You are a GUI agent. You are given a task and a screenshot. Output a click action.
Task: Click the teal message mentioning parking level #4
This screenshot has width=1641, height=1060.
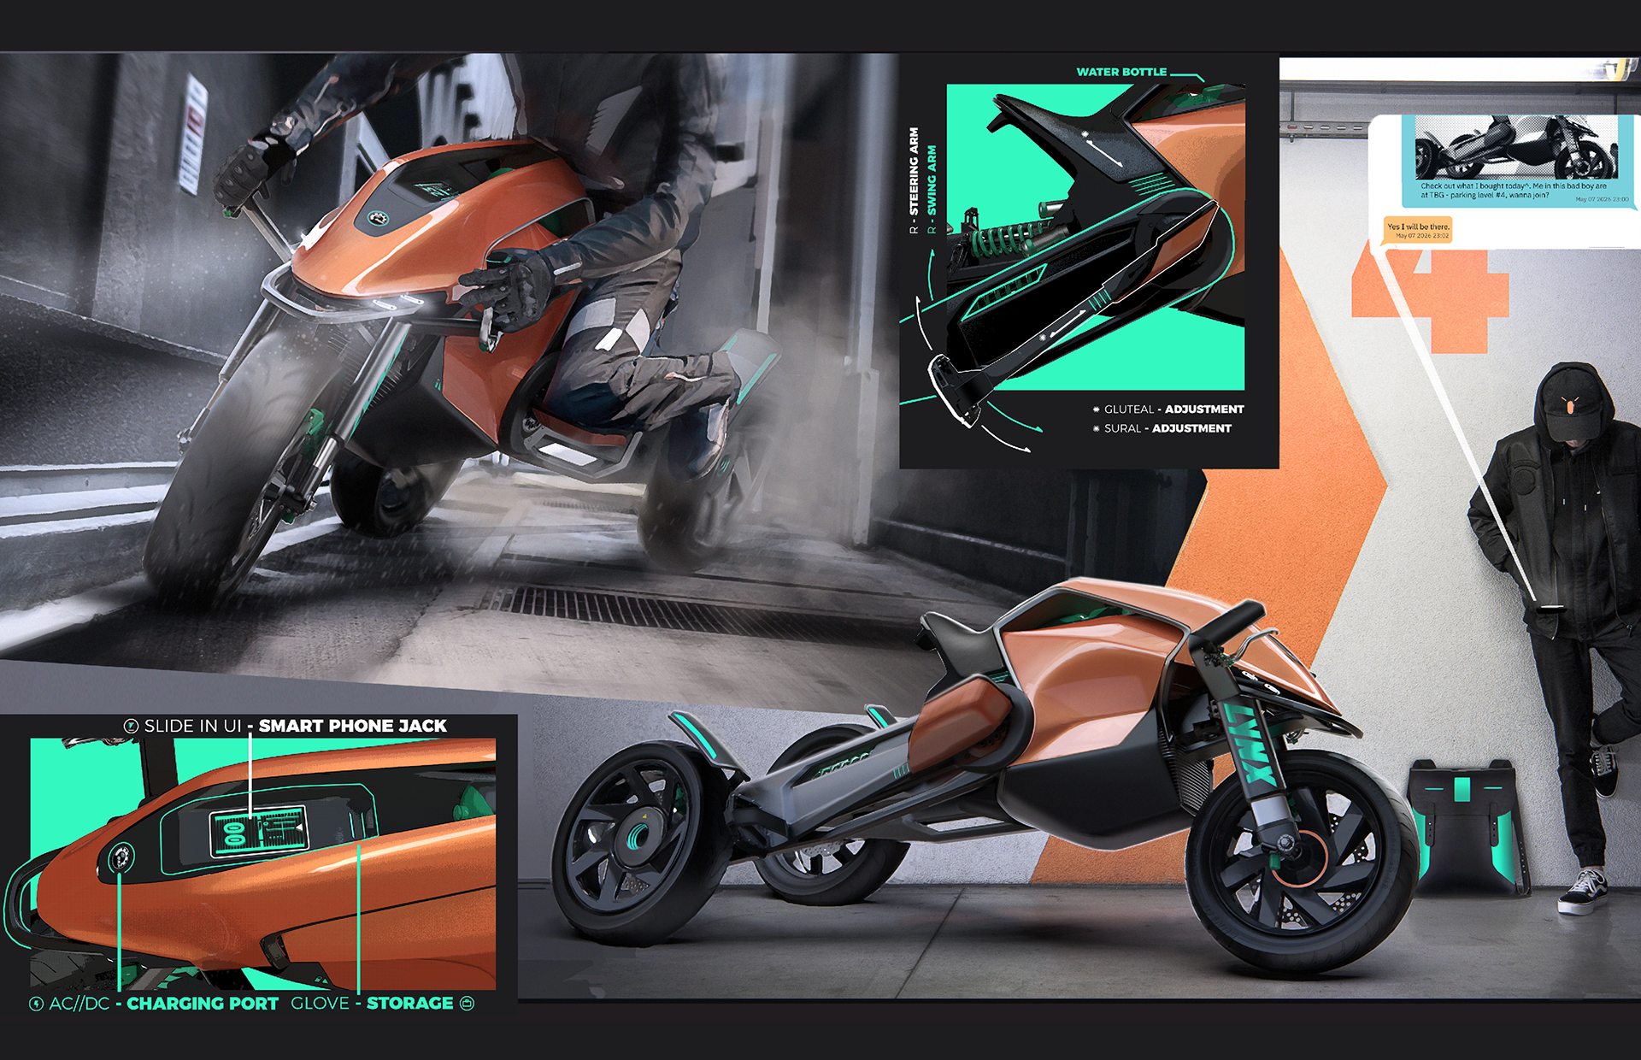[x=1496, y=192]
